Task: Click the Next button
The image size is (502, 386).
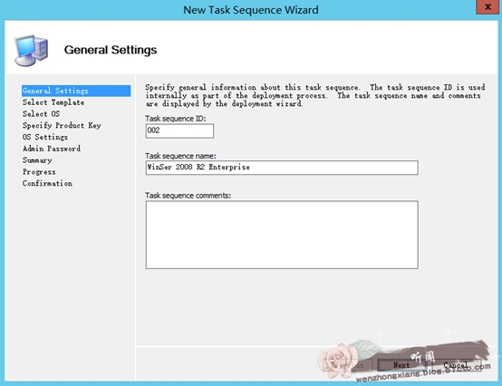Action: [x=401, y=365]
